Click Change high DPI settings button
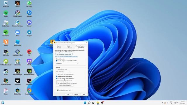Viewport: 187px width, 105px height. [x=65, y=85]
